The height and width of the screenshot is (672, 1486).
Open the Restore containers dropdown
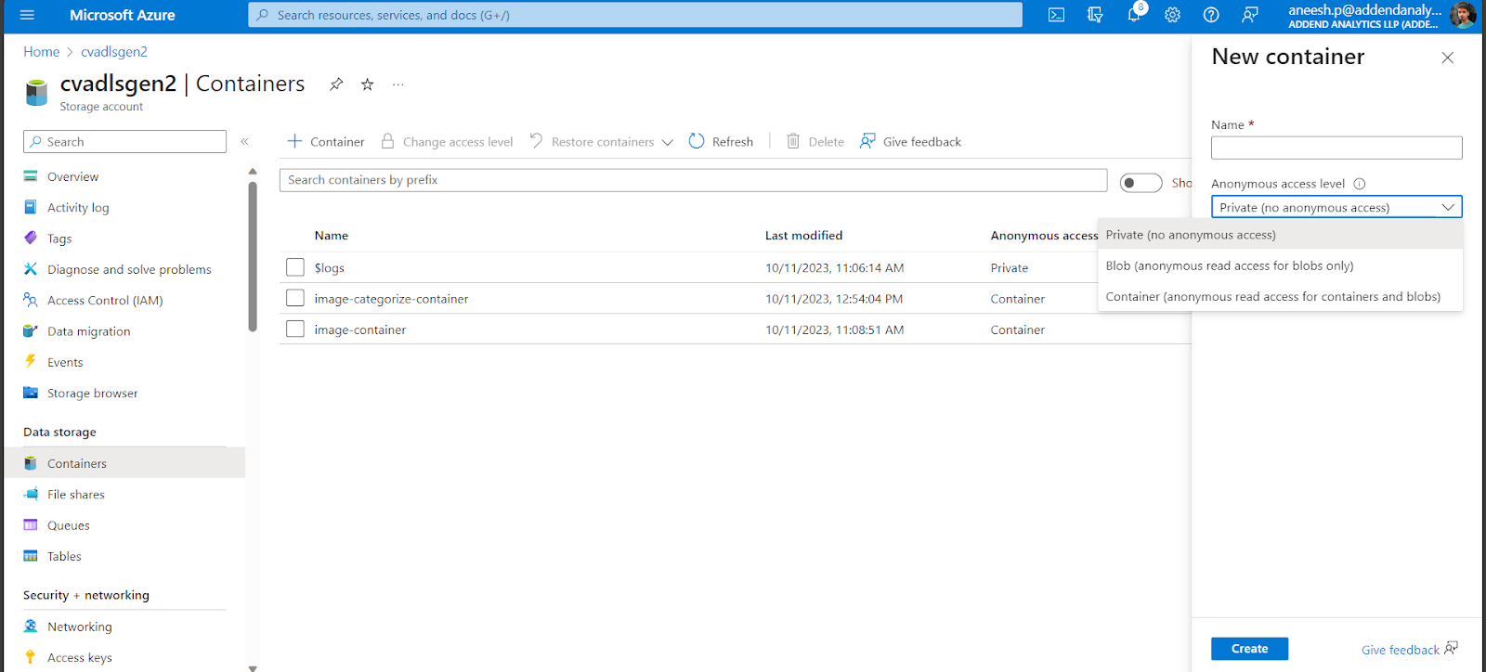pos(601,142)
